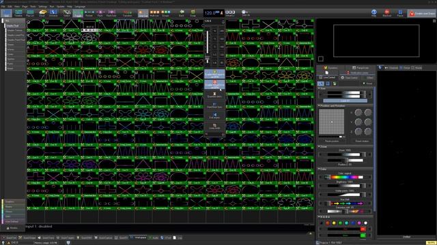Click the Cloud toolbar icon
Image resolution: width=437 pixels, height=245 pixels.
pyautogui.click(x=42, y=13)
